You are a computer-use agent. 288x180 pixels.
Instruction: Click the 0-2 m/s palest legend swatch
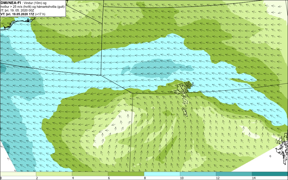pos(18,174)
